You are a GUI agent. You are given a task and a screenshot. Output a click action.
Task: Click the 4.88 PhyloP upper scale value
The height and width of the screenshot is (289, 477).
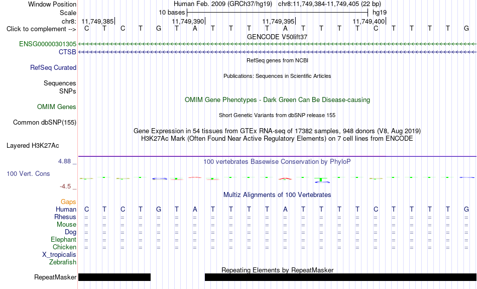(64, 161)
